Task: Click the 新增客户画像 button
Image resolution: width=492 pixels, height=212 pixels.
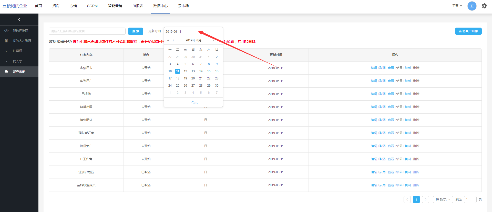Action: coord(468,31)
